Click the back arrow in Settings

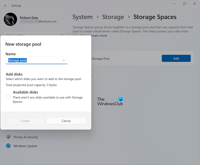(x=5, y=6)
